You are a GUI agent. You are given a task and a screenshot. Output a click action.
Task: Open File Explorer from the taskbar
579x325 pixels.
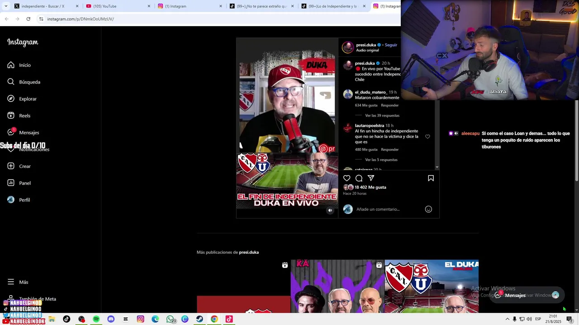(x=52, y=319)
